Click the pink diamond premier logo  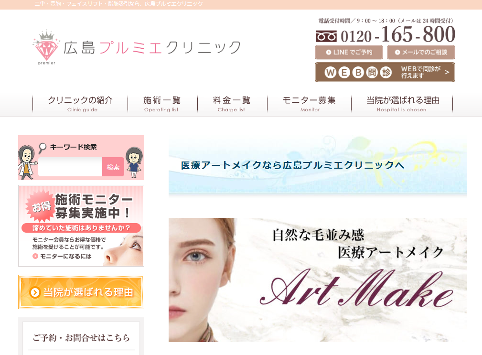46,47
